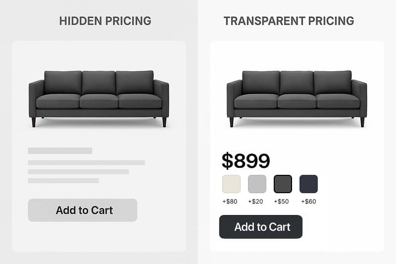Click the +$60 price label

[x=308, y=202]
